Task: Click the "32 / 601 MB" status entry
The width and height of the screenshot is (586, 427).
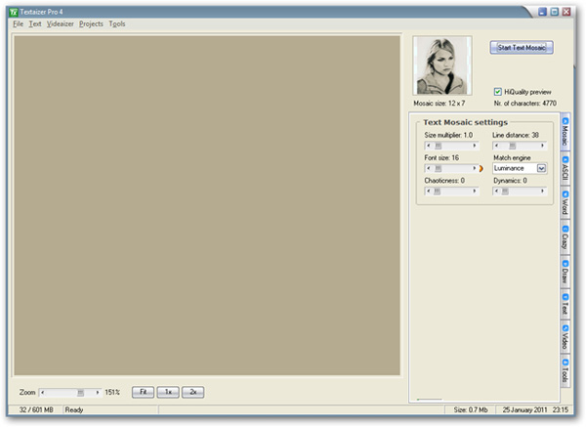Action: pos(36,410)
